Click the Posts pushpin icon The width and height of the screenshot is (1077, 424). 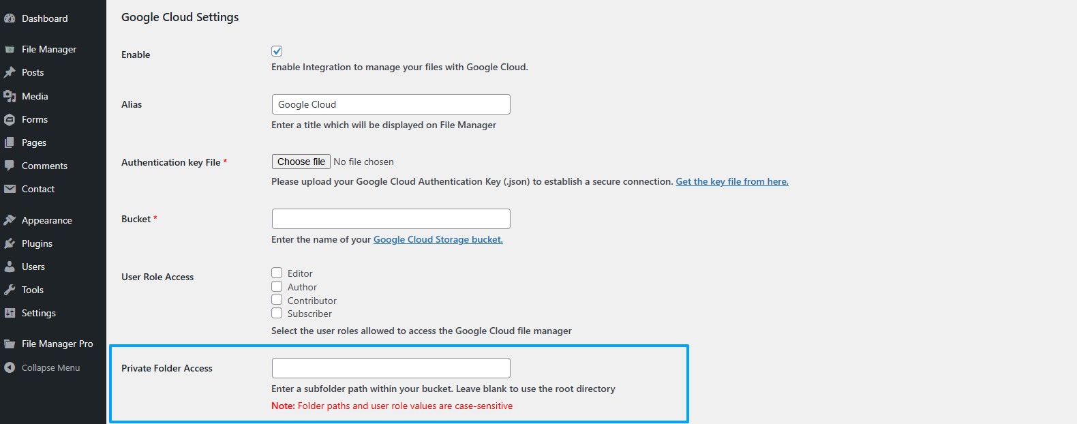click(10, 72)
